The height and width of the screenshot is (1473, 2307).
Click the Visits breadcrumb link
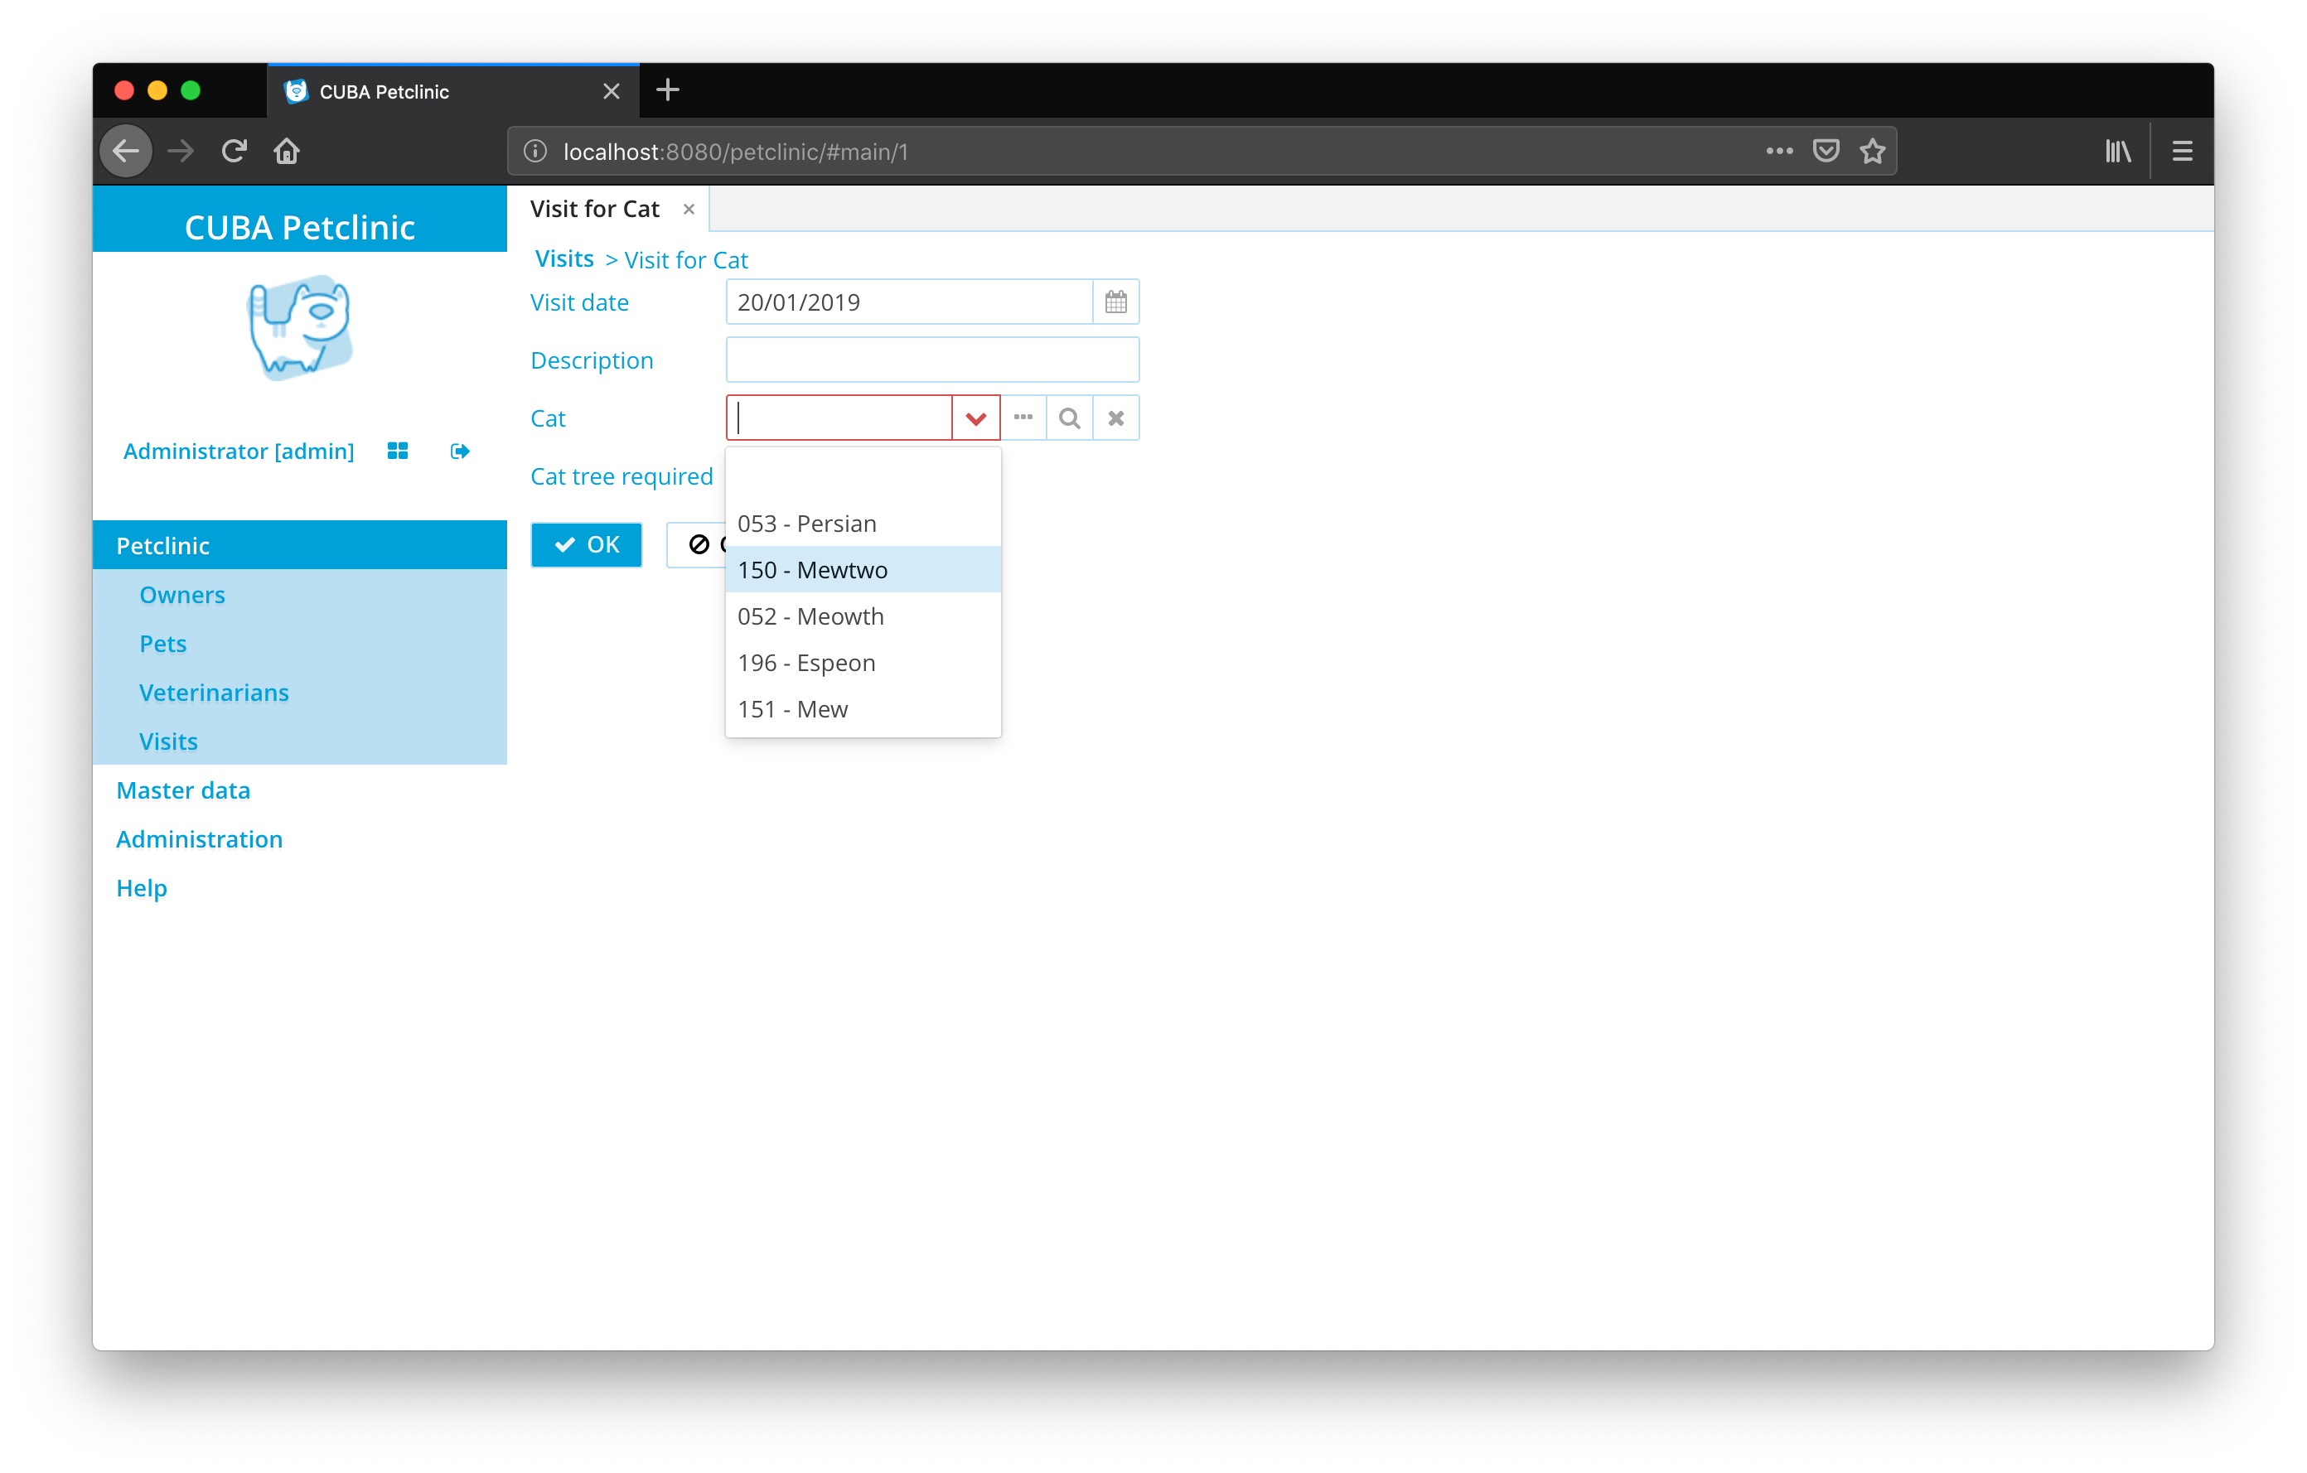(567, 259)
